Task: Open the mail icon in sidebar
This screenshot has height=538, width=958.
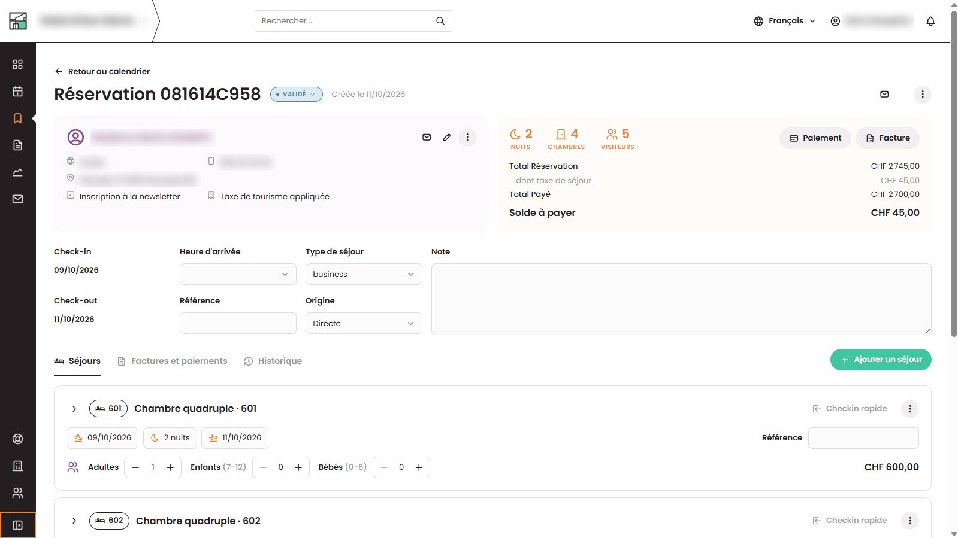Action: tap(18, 199)
